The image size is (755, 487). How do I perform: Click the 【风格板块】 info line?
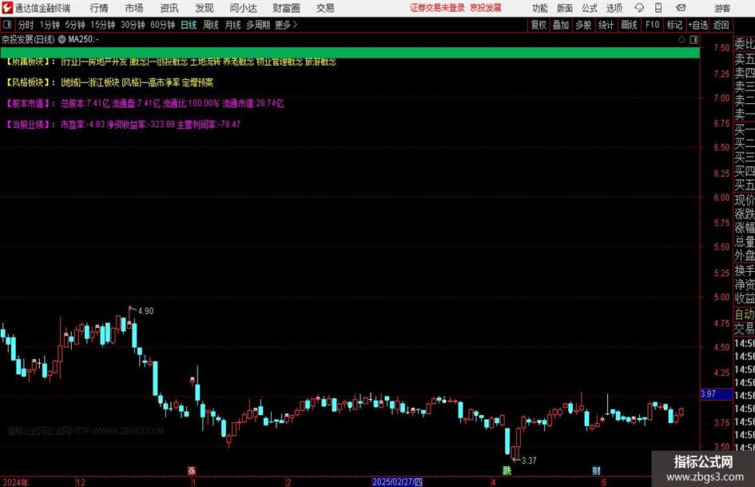(x=109, y=82)
